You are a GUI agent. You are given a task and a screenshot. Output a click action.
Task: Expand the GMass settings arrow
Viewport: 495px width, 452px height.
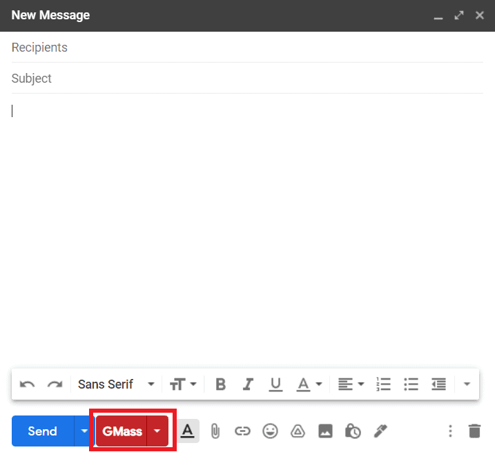(157, 431)
